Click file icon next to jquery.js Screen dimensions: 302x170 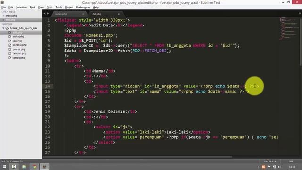pos(10,41)
